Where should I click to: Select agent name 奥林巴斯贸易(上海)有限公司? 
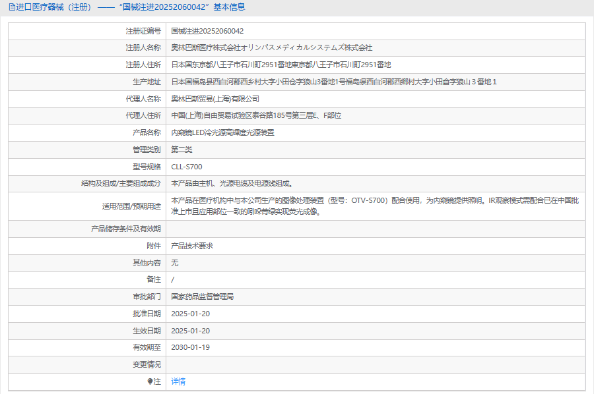(x=215, y=99)
